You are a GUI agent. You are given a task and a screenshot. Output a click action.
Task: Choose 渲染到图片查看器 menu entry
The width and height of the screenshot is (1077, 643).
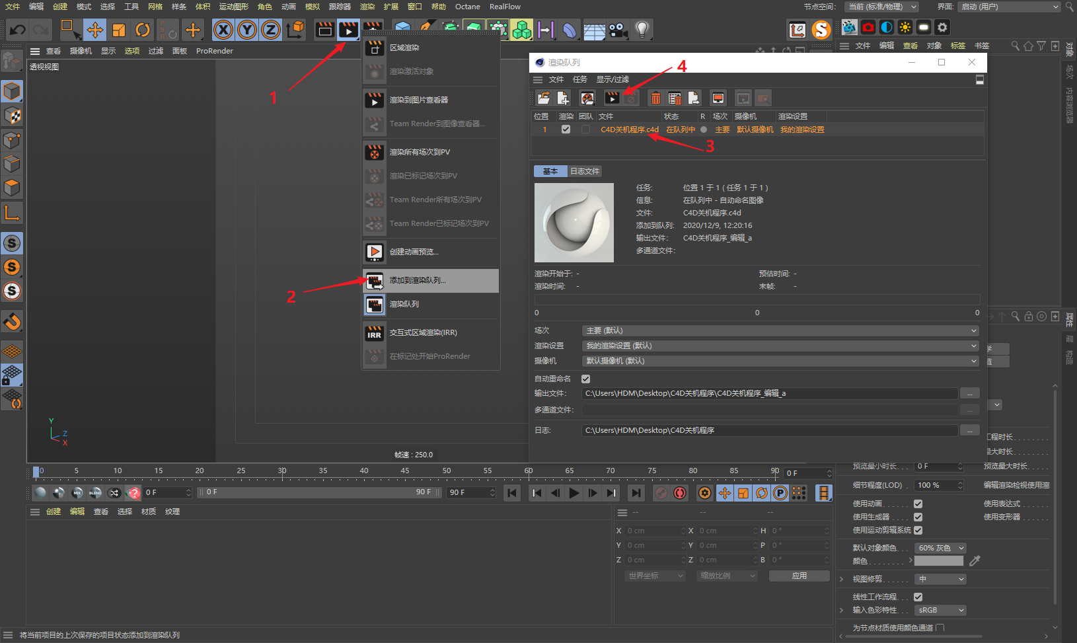[x=431, y=100]
